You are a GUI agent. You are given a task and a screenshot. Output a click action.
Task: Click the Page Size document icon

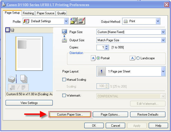click(x=64, y=32)
